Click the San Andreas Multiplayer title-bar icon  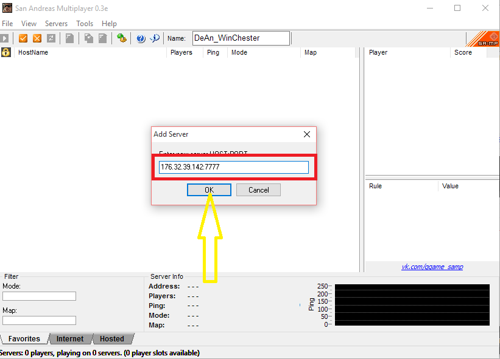click(x=7, y=8)
